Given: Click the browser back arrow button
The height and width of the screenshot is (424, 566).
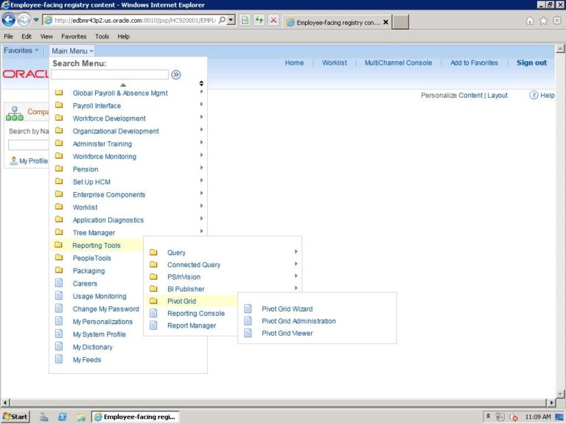Looking at the screenshot, I should pyautogui.click(x=9, y=21).
